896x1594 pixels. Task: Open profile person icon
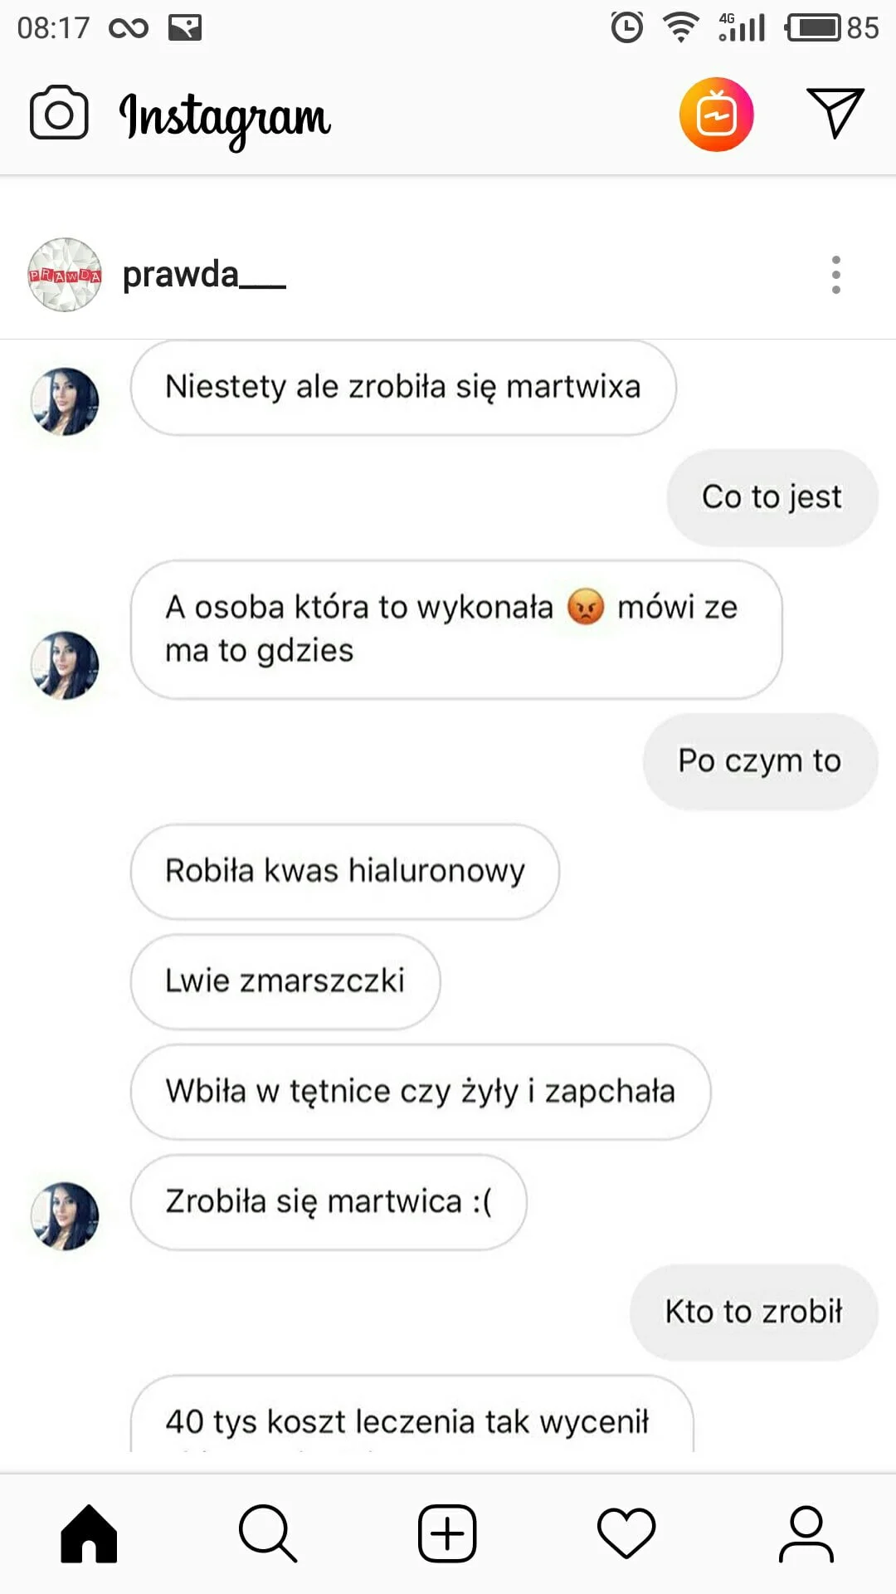point(806,1533)
